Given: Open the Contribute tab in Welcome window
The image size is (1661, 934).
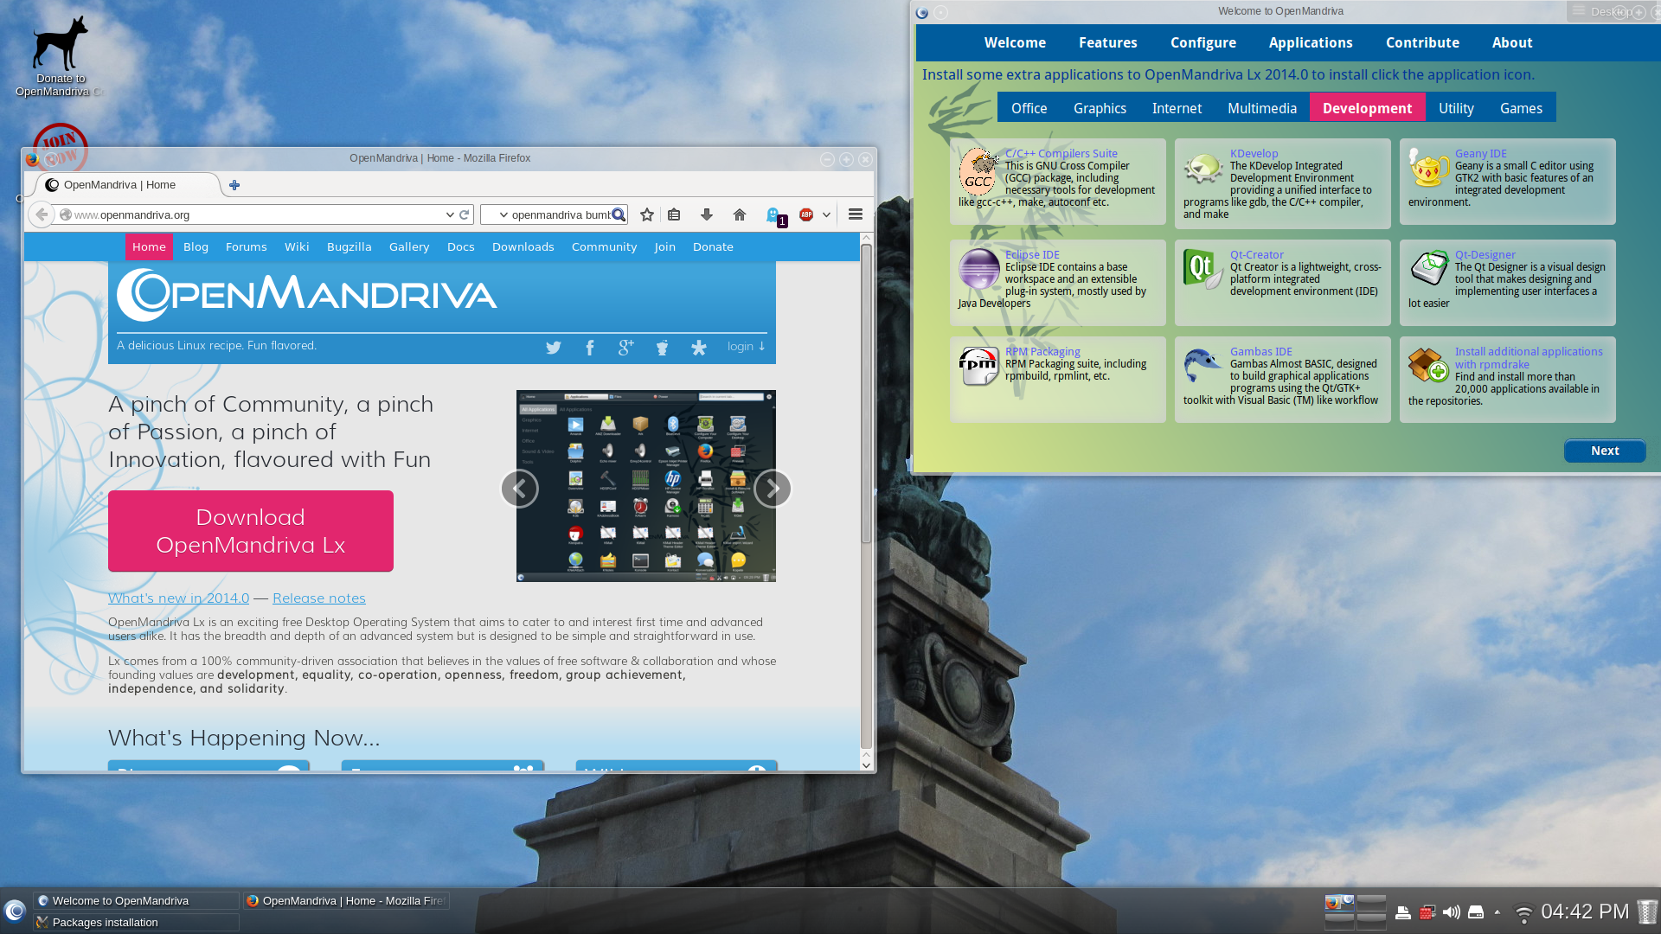Looking at the screenshot, I should tap(1422, 42).
